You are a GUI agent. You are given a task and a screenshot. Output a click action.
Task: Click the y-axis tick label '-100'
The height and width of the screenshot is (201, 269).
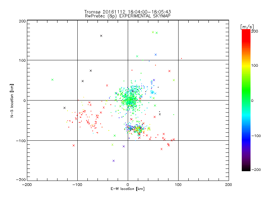tap(21, 141)
